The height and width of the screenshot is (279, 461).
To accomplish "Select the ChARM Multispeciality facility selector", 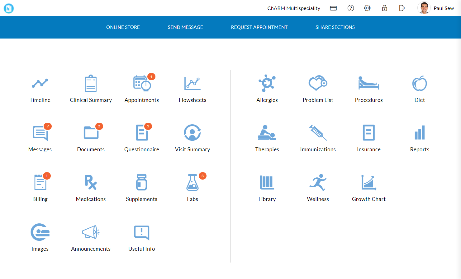I will pos(293,9).
